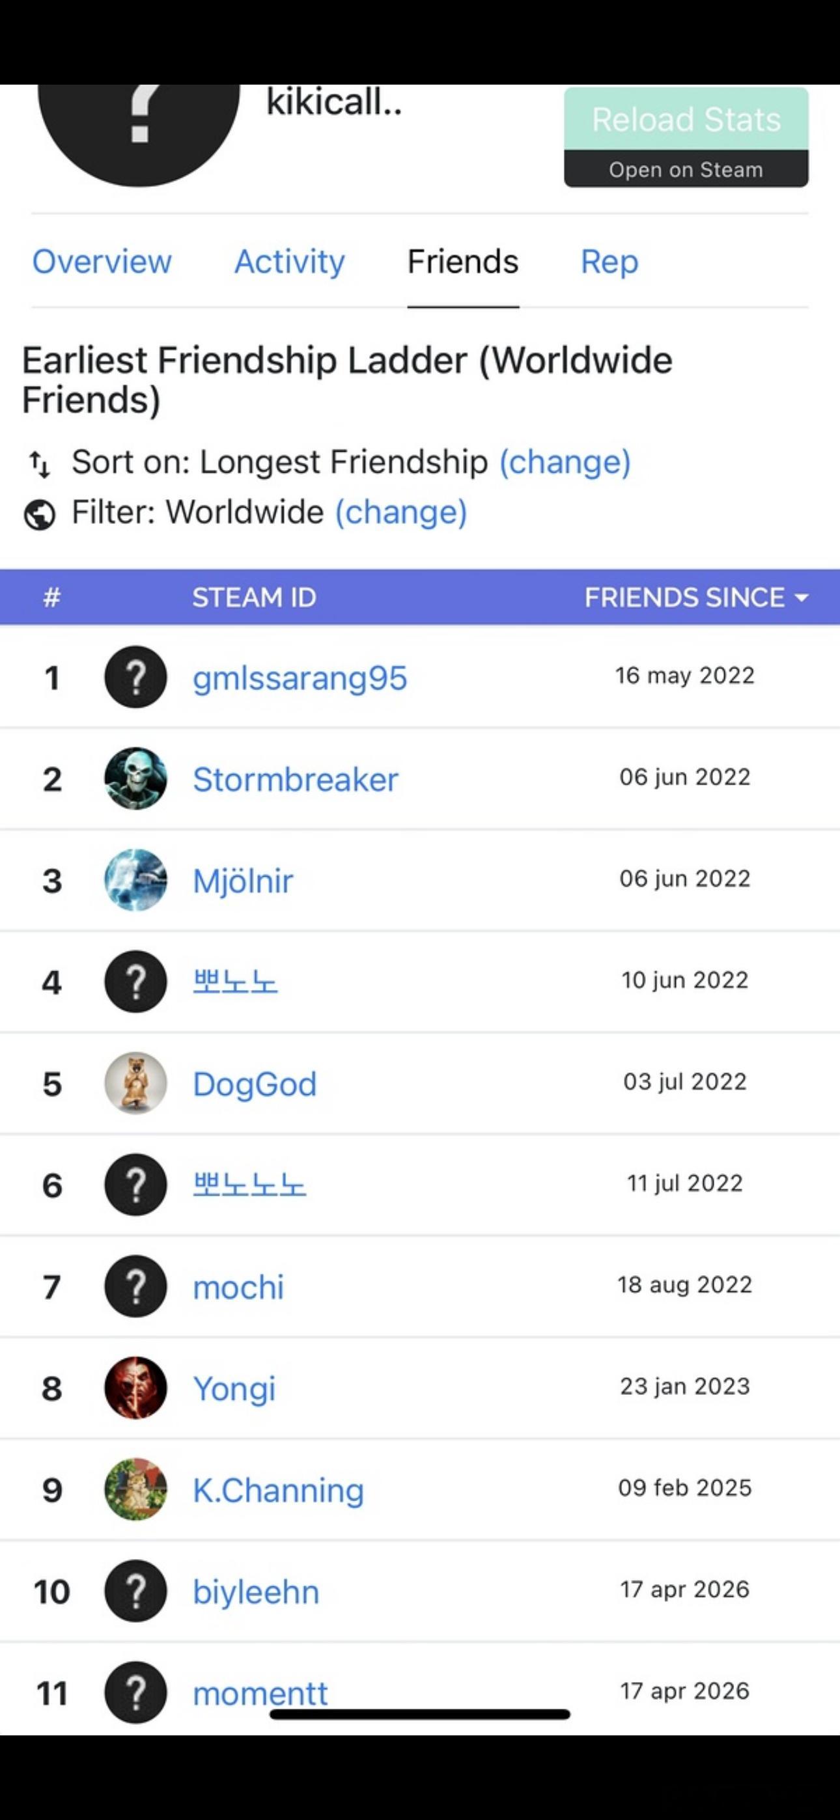Switch to the Overview tab
Screen dimensions: 840x1820
pyautogui.click(x=102, y=262)
